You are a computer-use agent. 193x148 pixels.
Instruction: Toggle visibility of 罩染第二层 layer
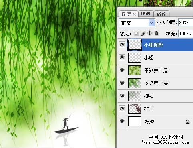tap(122, 70)
